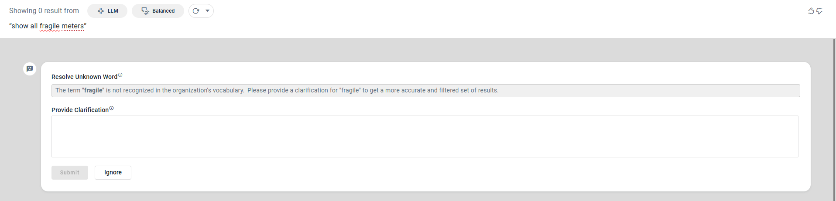
Task: Click the red-underlined word "fragile" in the query
Action: tap(49, 26)
